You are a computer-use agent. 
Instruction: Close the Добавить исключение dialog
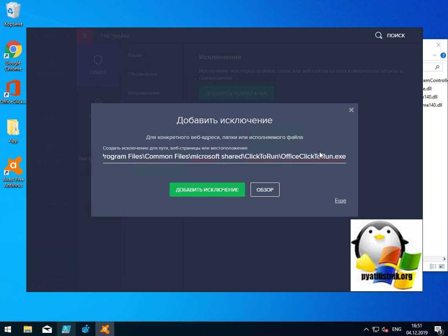(351, 110)
